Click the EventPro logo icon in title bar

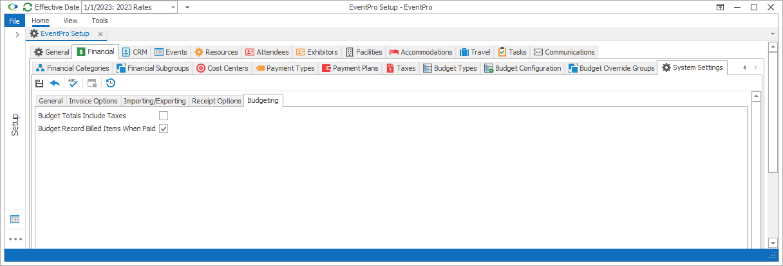coord(12,7)
